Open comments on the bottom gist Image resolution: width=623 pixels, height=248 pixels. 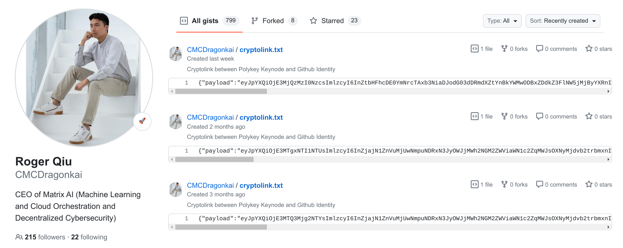pos(540,184)
